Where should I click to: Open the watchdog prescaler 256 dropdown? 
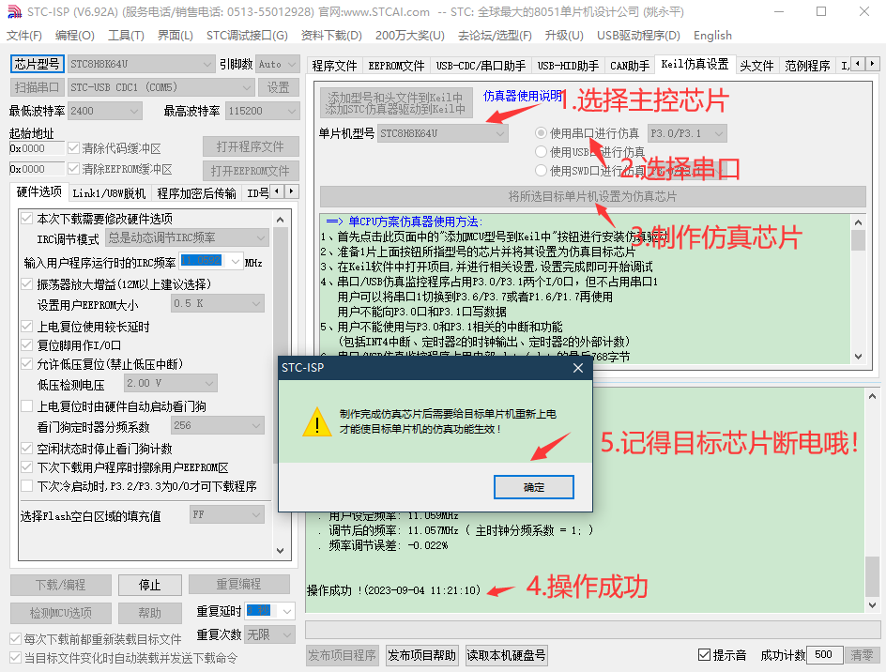point(218,425)
